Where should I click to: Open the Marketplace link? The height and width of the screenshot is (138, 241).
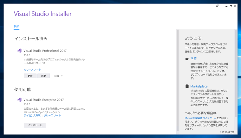pos(199,86)
